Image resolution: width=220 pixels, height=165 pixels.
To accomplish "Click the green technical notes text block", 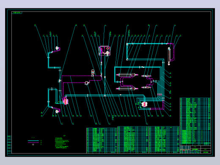I will pos(62,143).
